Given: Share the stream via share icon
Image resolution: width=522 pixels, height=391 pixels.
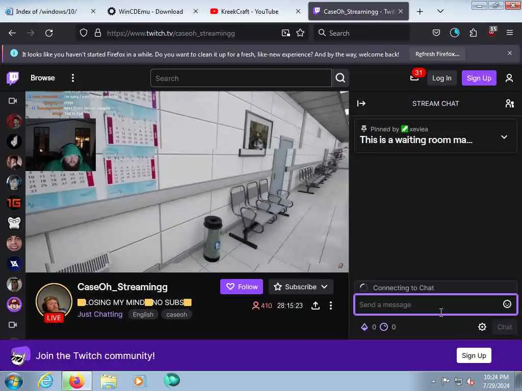Looking at the screenshot, I should tap(315, 305).
